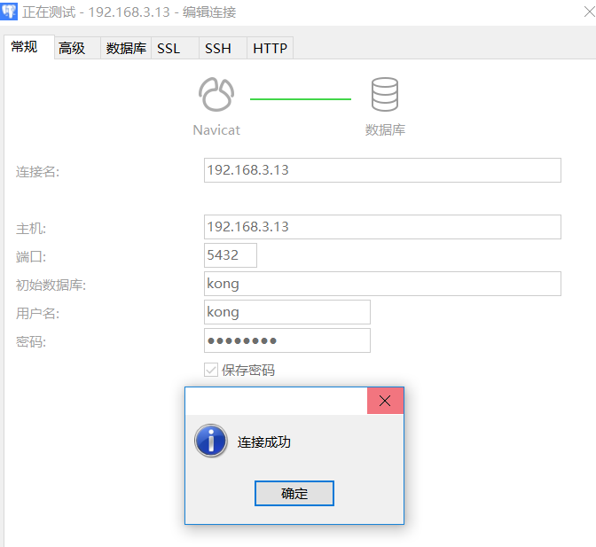
Task: Open the 高级 tab
Action: coord(77,48)
